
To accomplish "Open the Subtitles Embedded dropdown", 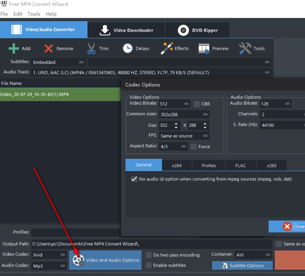I will tap(58, 62).
